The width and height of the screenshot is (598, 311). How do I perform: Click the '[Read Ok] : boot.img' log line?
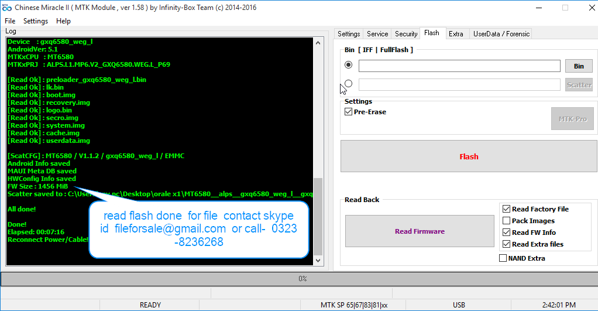42,95
